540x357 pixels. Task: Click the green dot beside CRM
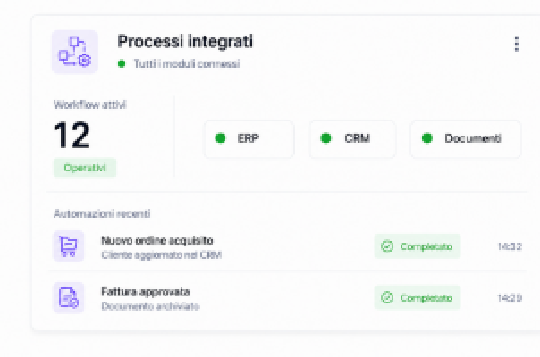tap(325, 138)
